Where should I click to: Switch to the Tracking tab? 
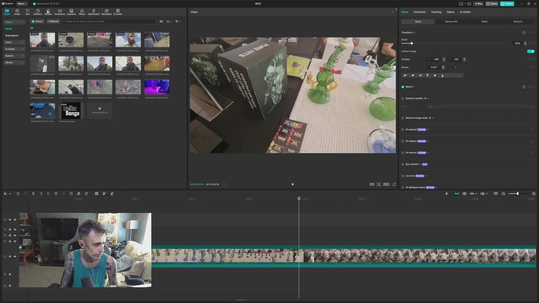click(x=436, y=12)
